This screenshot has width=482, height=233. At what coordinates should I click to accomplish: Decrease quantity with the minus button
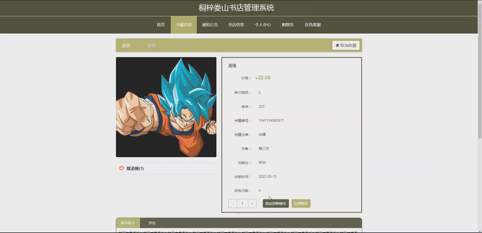pos(232,204)
